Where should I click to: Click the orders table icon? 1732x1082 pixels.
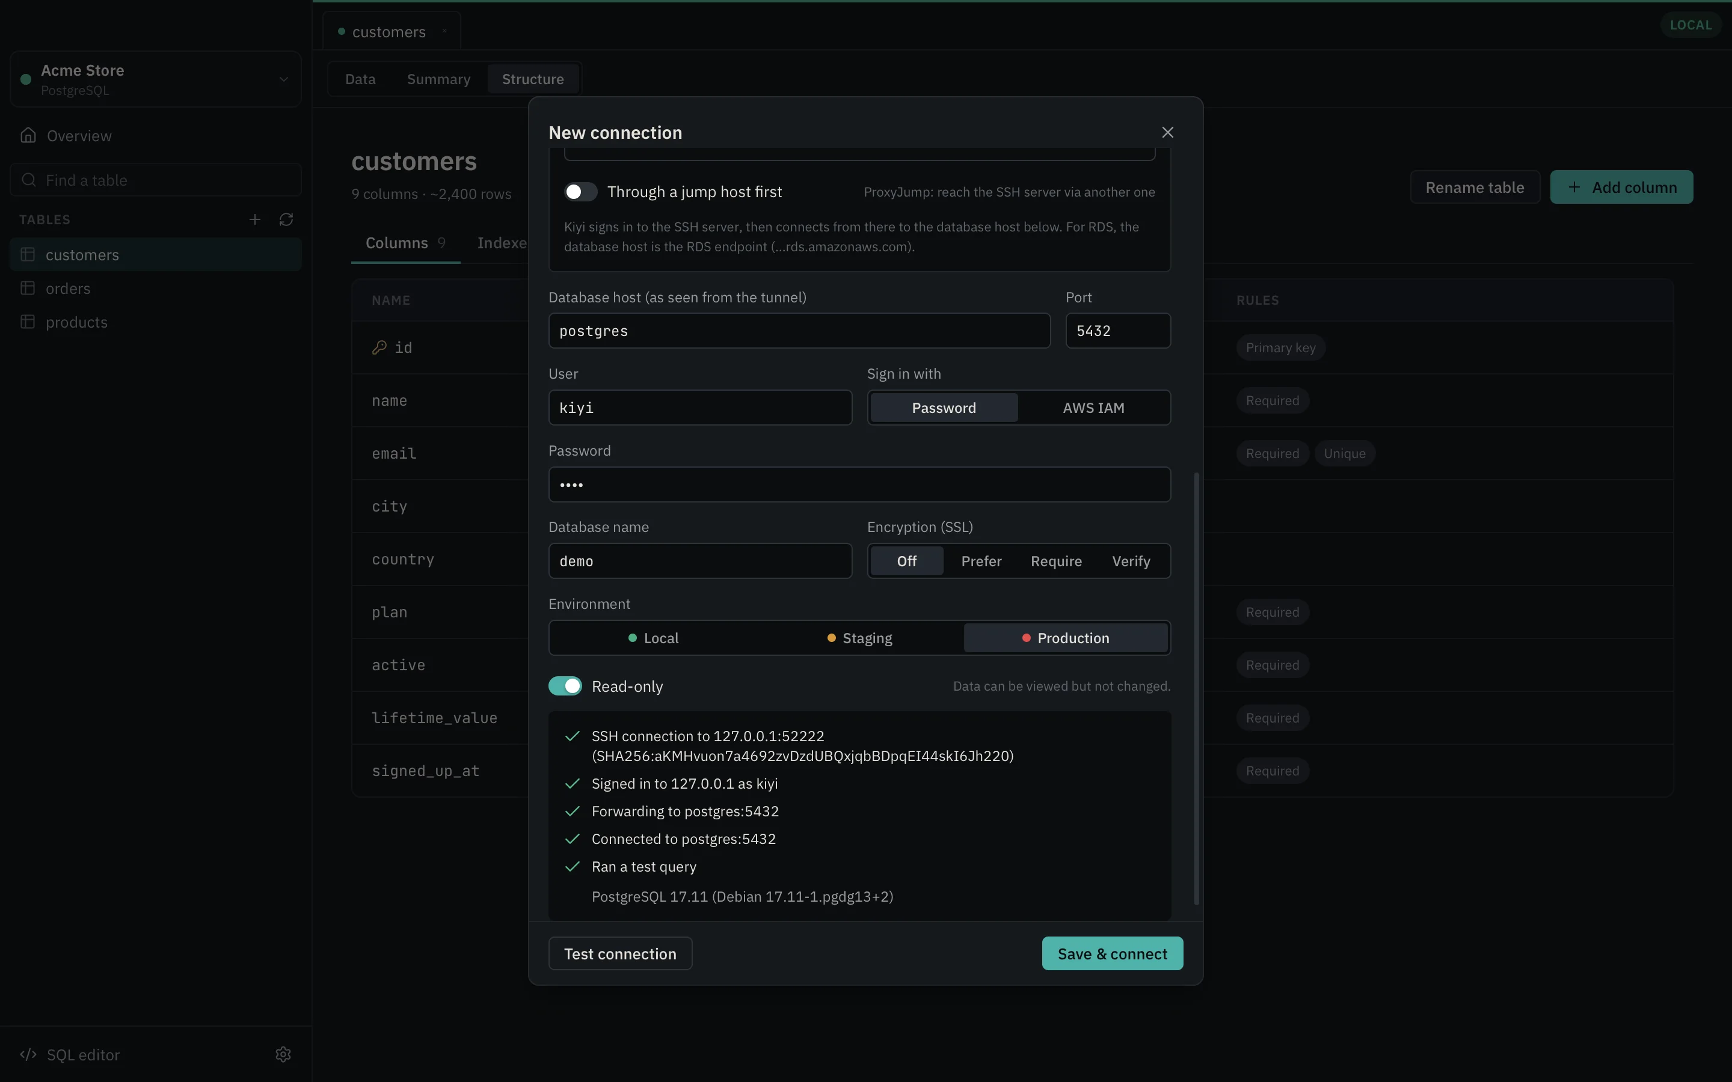(x=28, y=289)
